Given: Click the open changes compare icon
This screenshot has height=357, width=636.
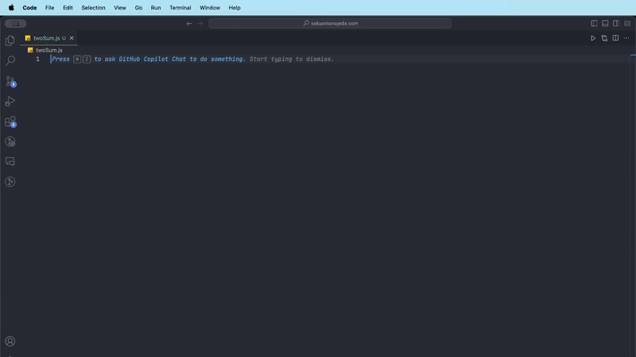Looking at the screenshot, I should (604, 38).
